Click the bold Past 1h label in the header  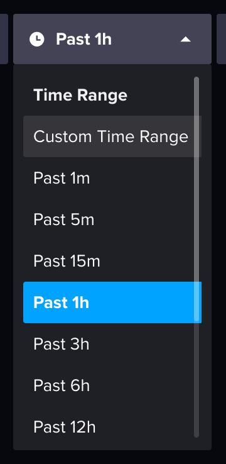84,40
